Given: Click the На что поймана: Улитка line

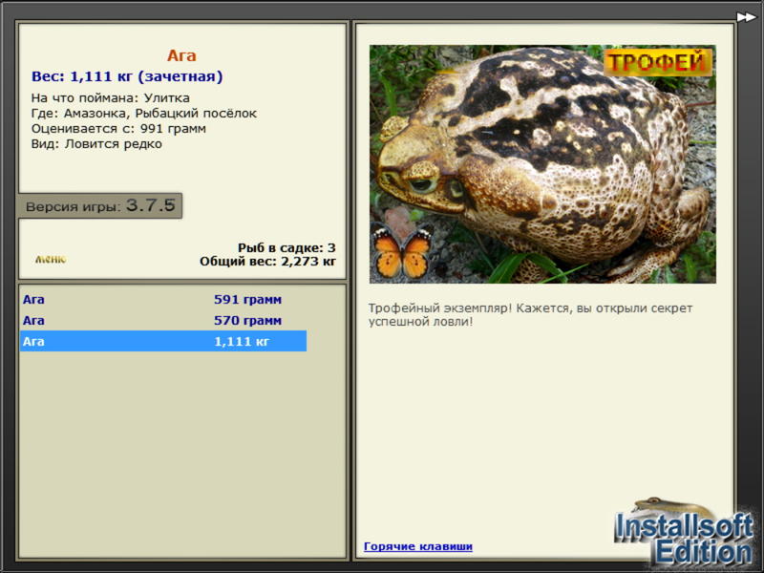Looking at the screenshot, I should [x=111, y=98].
